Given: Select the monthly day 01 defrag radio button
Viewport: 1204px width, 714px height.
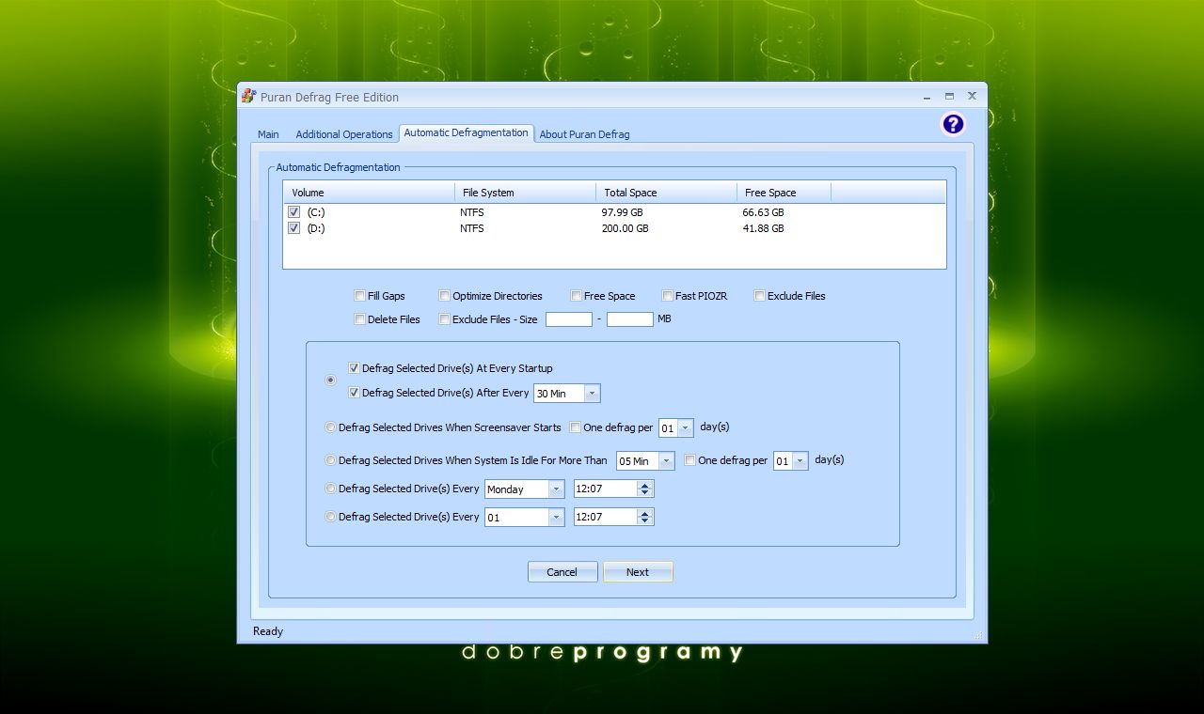Looking at the screenshot, I should 330,517.
